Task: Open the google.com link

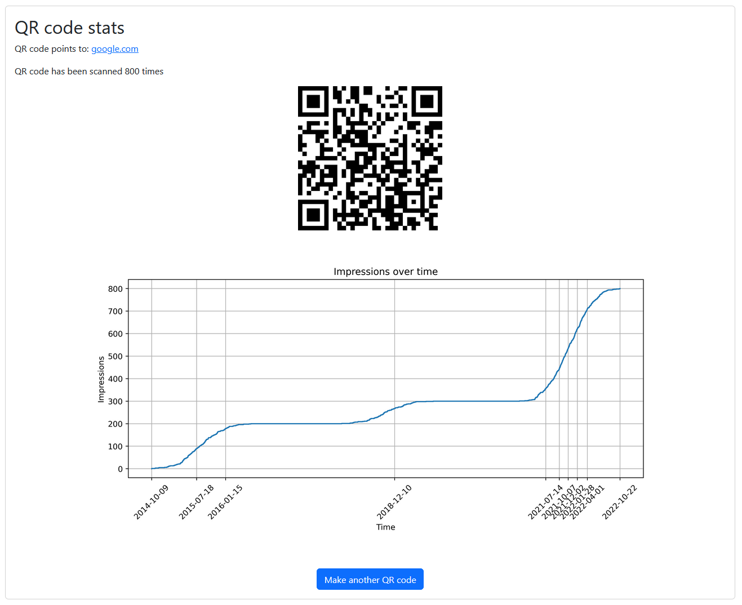Action: coord(115,49)
